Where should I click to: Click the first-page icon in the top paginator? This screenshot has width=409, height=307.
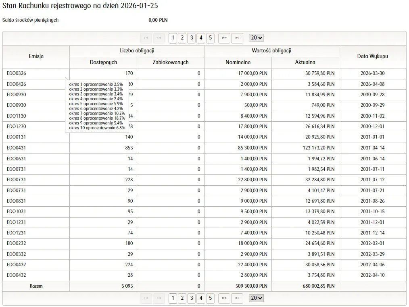pos(146,38)
